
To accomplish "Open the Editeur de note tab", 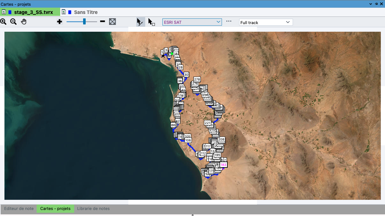I will click(x=19, y=209).
